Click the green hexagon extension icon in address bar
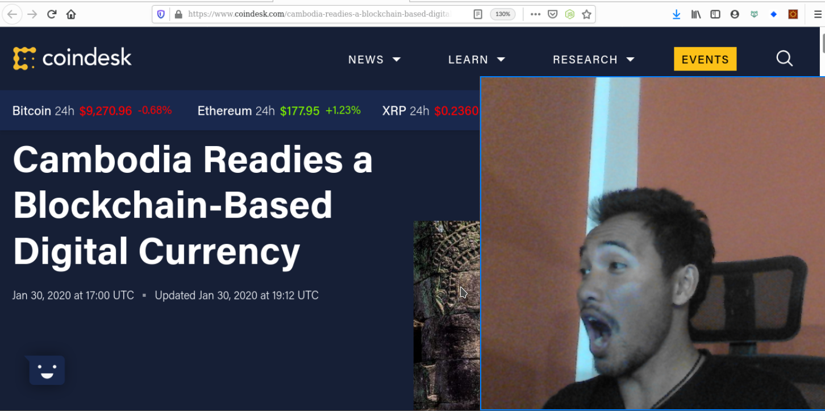 569,14
